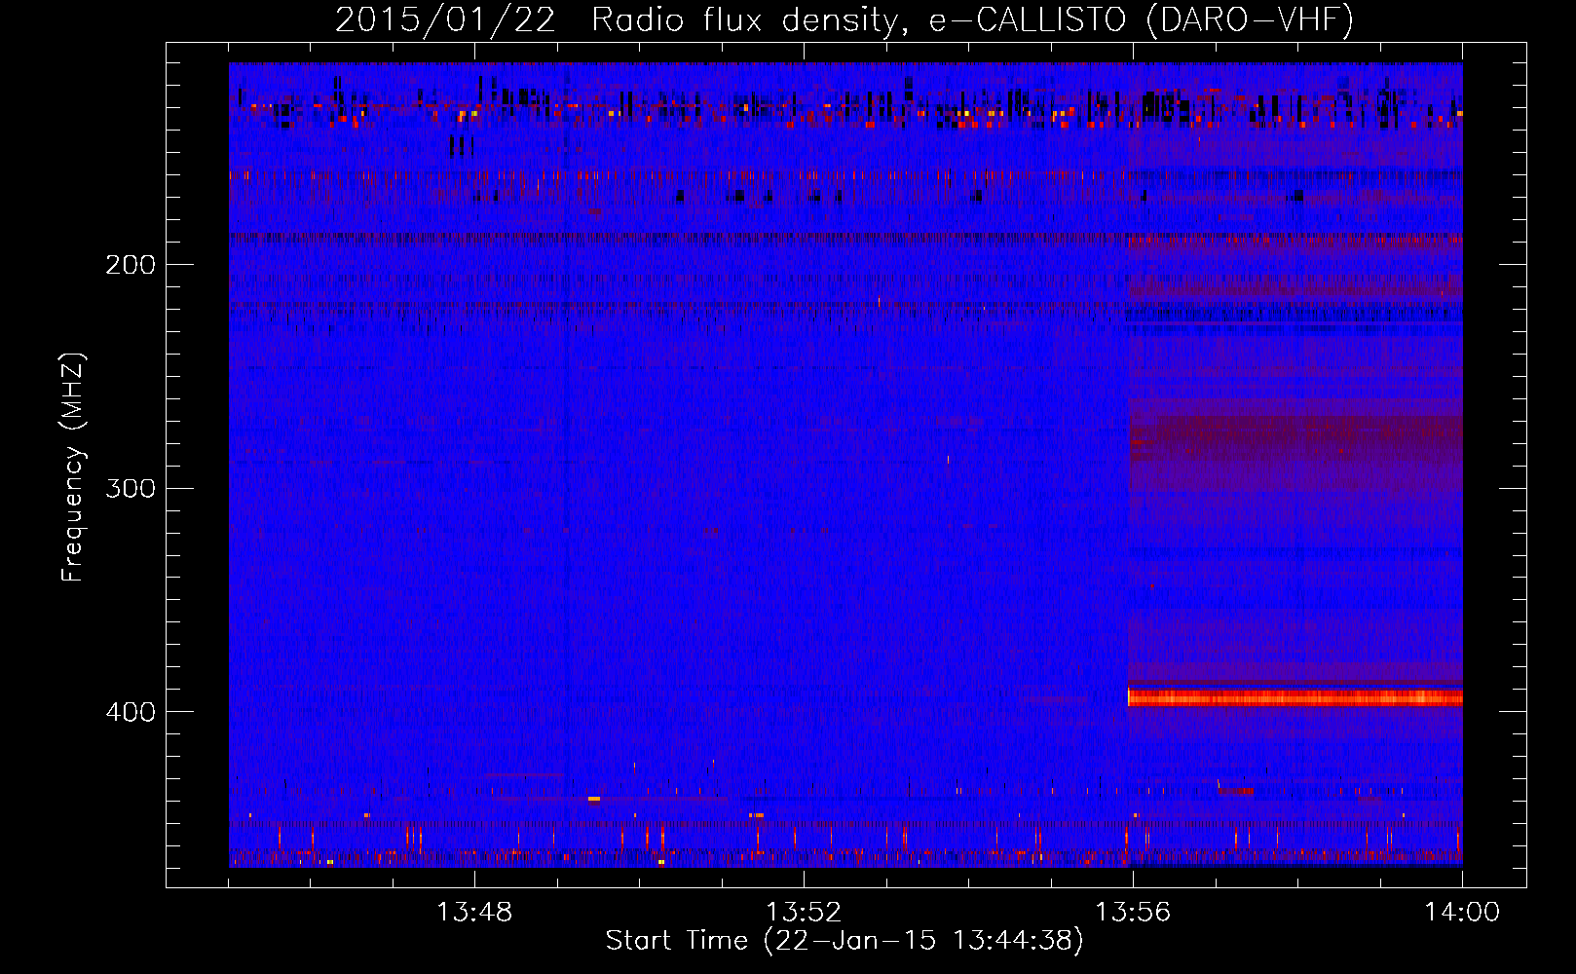
Task: Click the 400 frequency tick label
Action: (131, 712)
